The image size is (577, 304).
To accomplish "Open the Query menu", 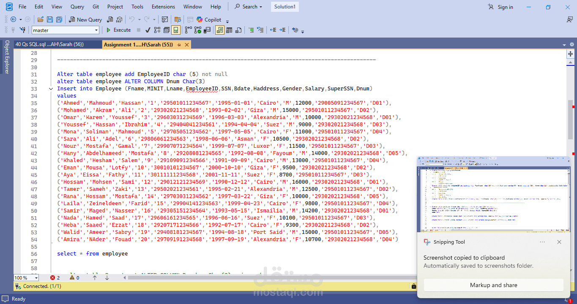I will pos(77,7).
